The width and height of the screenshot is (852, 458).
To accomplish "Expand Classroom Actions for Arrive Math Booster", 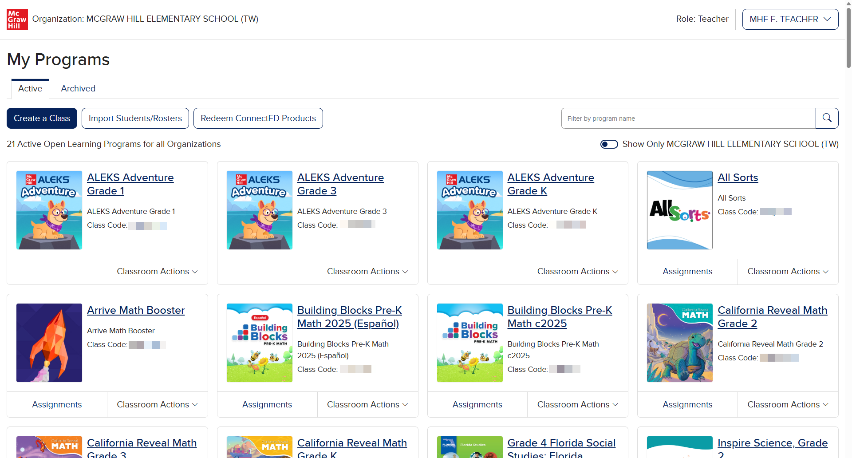I will pyautogui.click(x=157, y=405).
